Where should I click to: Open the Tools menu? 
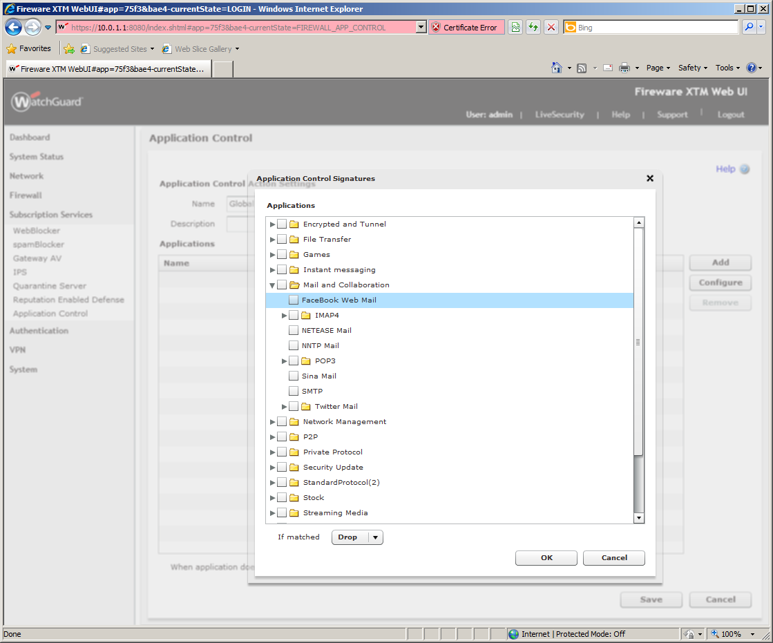click(x=725, y=68)
